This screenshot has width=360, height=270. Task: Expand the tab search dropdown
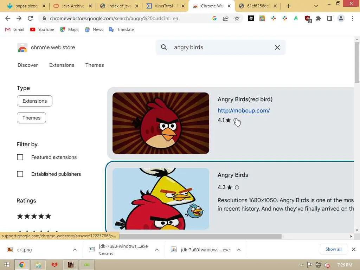click(316, 6)
